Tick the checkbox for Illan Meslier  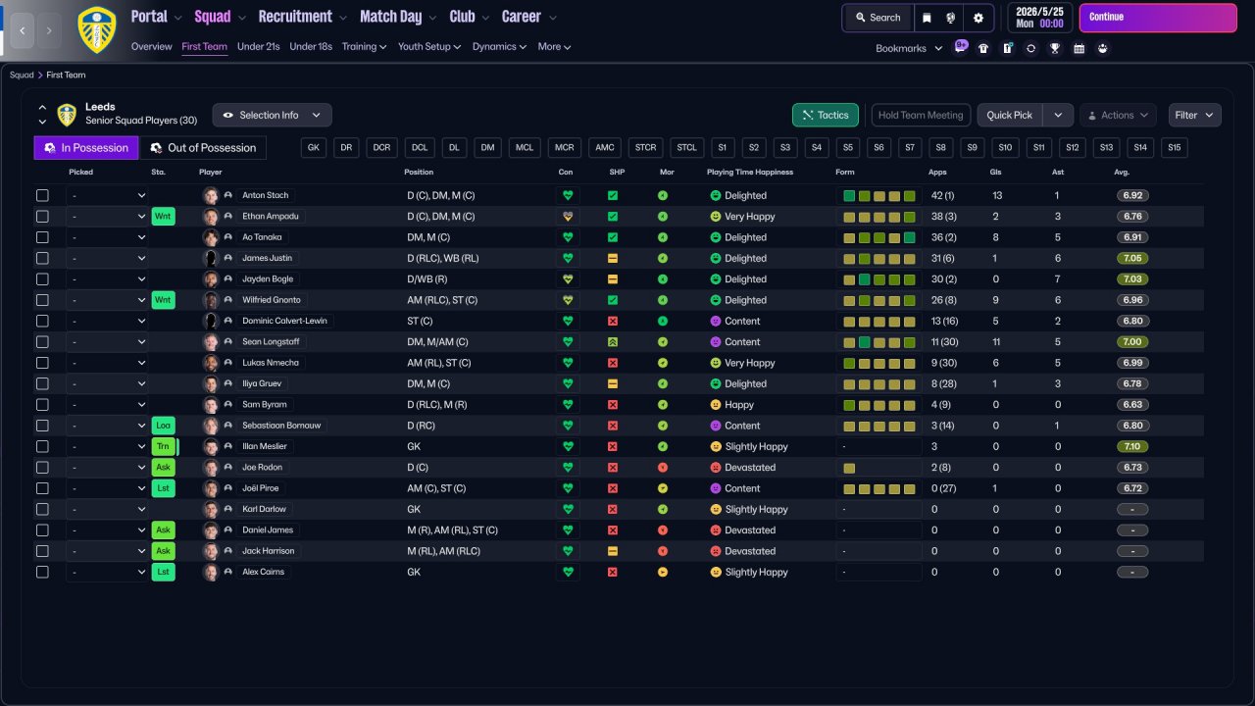[42, 446]
